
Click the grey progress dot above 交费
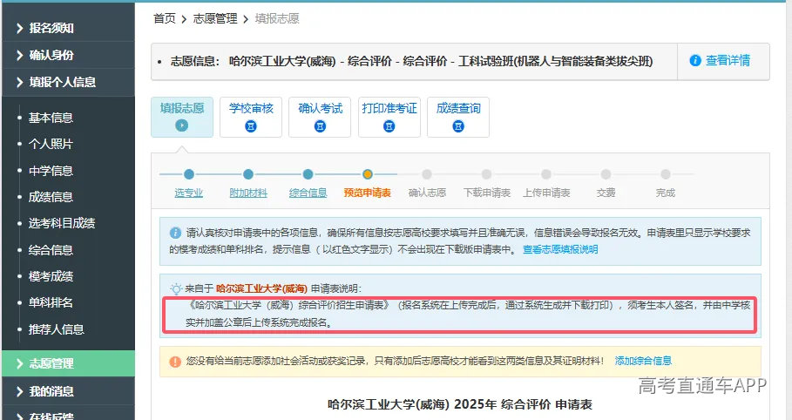click(x=606, y=174)
